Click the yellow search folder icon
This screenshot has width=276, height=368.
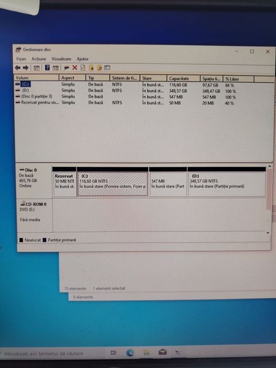[x=99, y=68]
